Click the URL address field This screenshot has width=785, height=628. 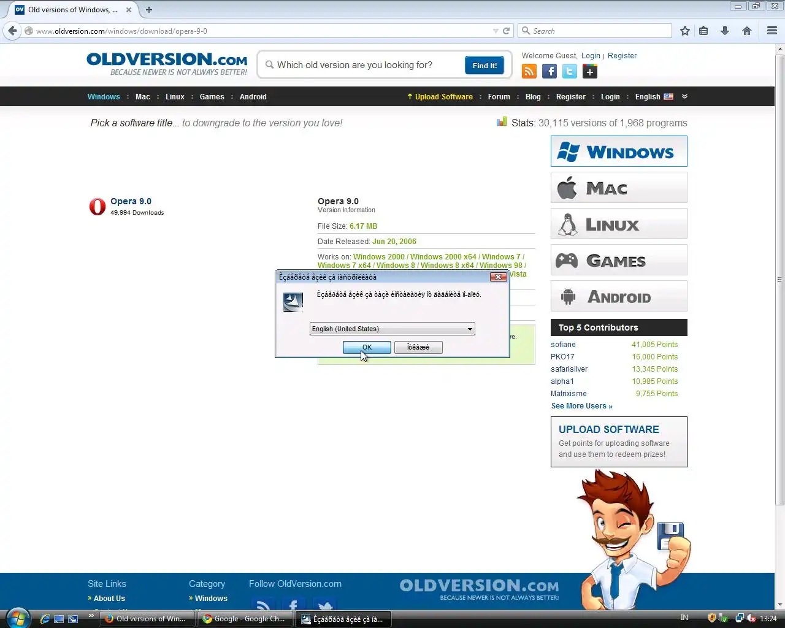tap(262, 31)
